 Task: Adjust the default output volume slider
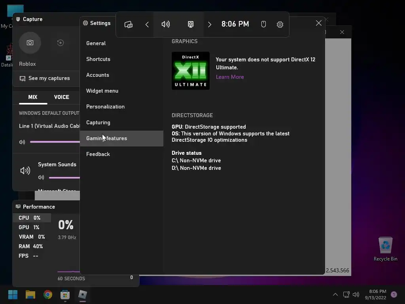(x=55, y=142)
